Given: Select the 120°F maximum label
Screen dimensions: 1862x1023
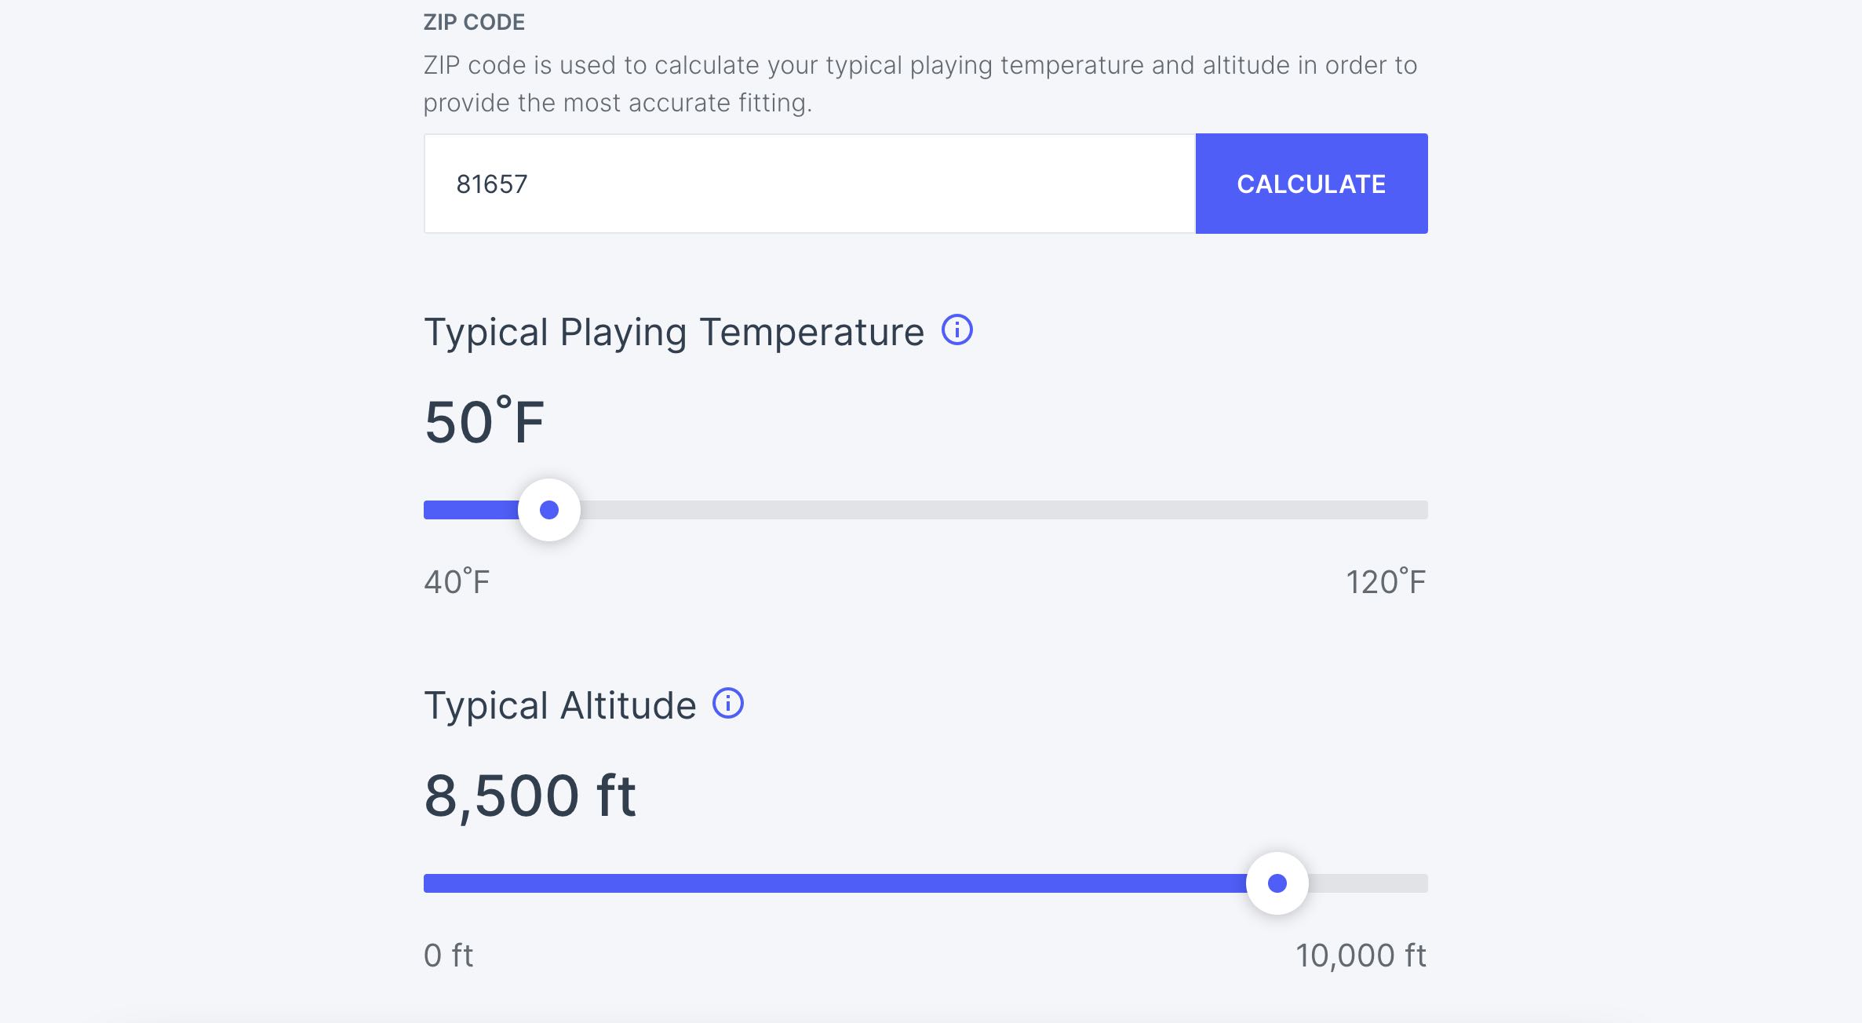Looking at the screenshot, I should (1385, 582).
